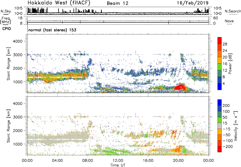Click the plot title "Hokkaido West (fitACF)"
Screen dimensions: 241x167
(x=59, y=3)
